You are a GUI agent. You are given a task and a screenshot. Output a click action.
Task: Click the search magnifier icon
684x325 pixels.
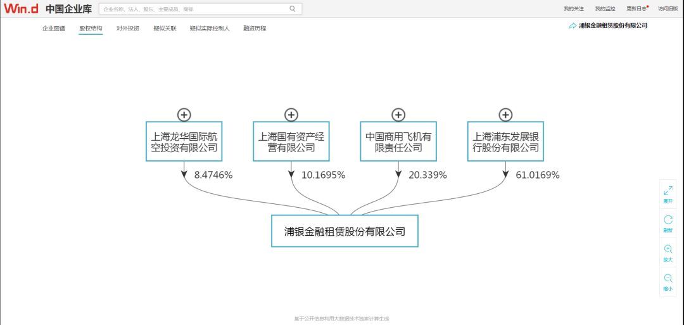pyautogui.click(x=292, y=8)
